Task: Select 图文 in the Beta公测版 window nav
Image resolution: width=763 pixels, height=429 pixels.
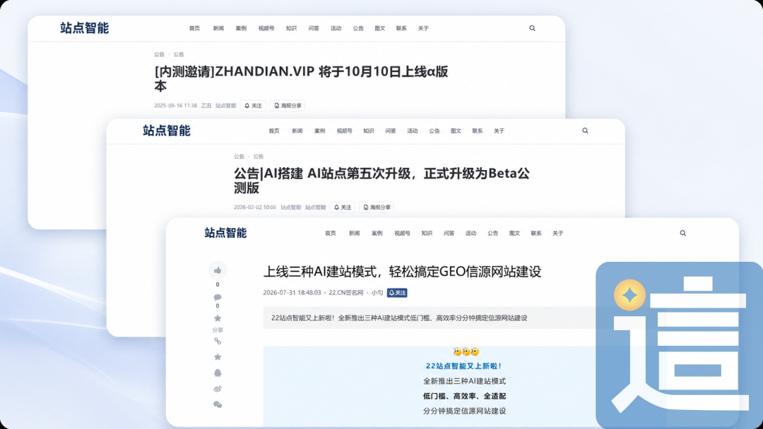Action: click(456, 131)
